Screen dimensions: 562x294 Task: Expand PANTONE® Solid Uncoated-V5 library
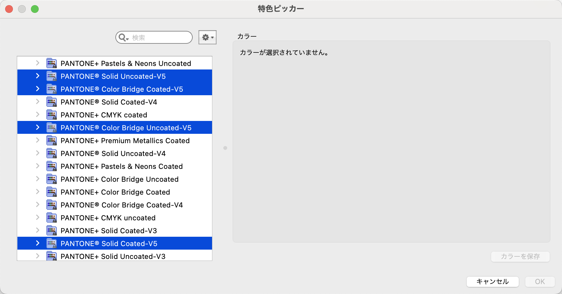coord(38,76)
